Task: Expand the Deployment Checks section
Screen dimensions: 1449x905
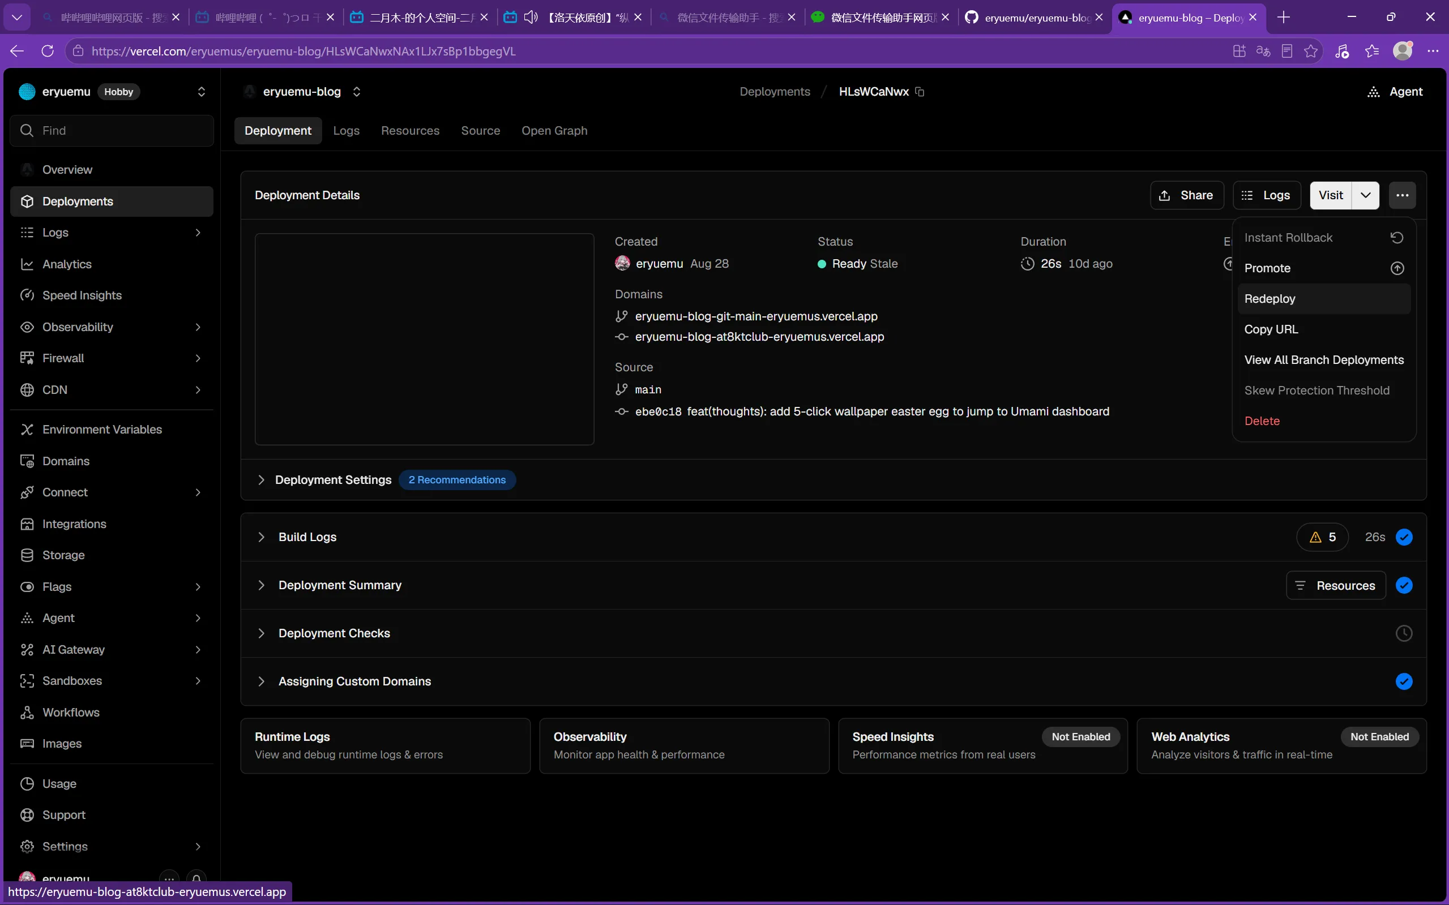Action: pyautogui.click(x=261, y=633)
